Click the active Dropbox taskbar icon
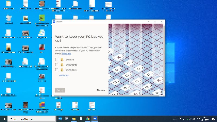This screenshot has width=217, height=122. (x=95, y=119)
